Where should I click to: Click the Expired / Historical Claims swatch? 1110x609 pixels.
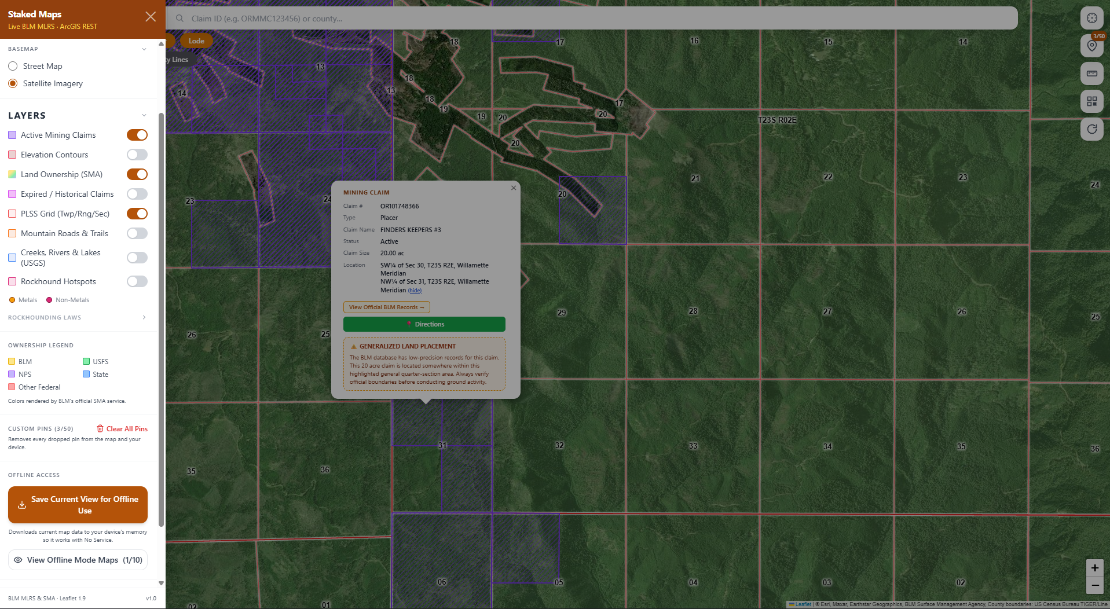(12, 194)
